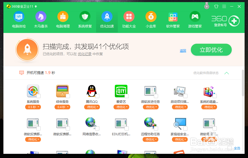Viewport: 248px width, 158px height.
Task: Click the 360 logo in the title bar
Action: coord(9,6)
